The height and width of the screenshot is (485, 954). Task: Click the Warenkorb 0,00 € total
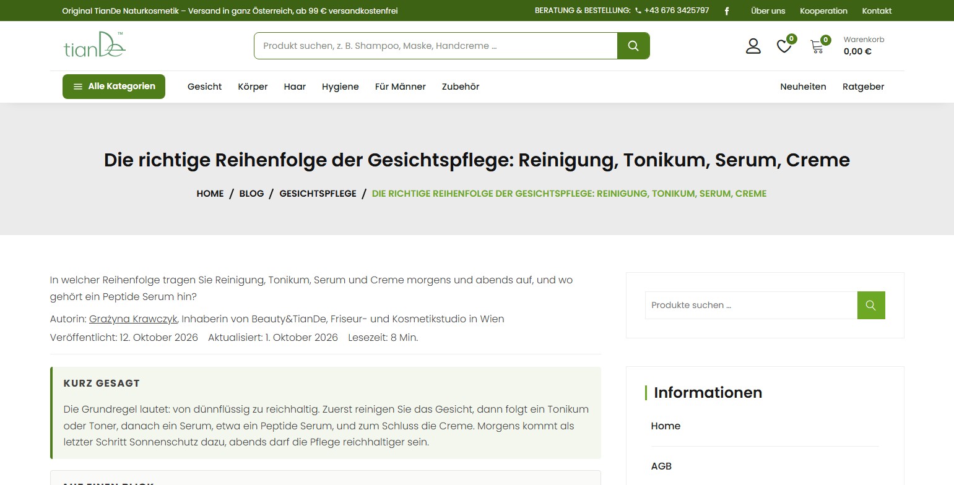point(864,46)
